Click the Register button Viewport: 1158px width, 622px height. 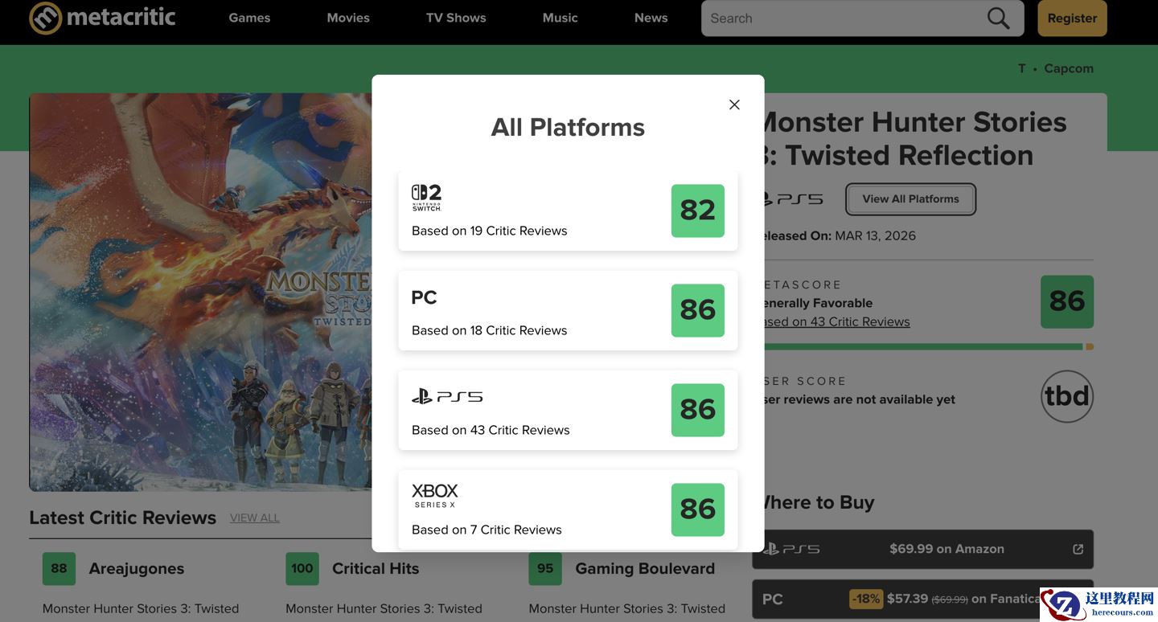pos(1072,18)
